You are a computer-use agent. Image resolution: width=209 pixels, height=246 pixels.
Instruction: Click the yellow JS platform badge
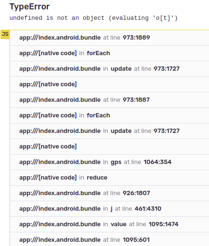[5, 34]
